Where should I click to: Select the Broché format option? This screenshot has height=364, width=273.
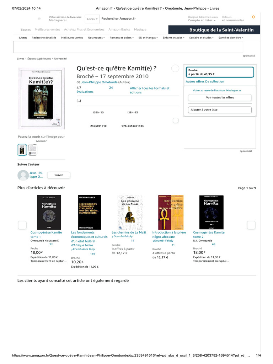(x=220, y=72)
